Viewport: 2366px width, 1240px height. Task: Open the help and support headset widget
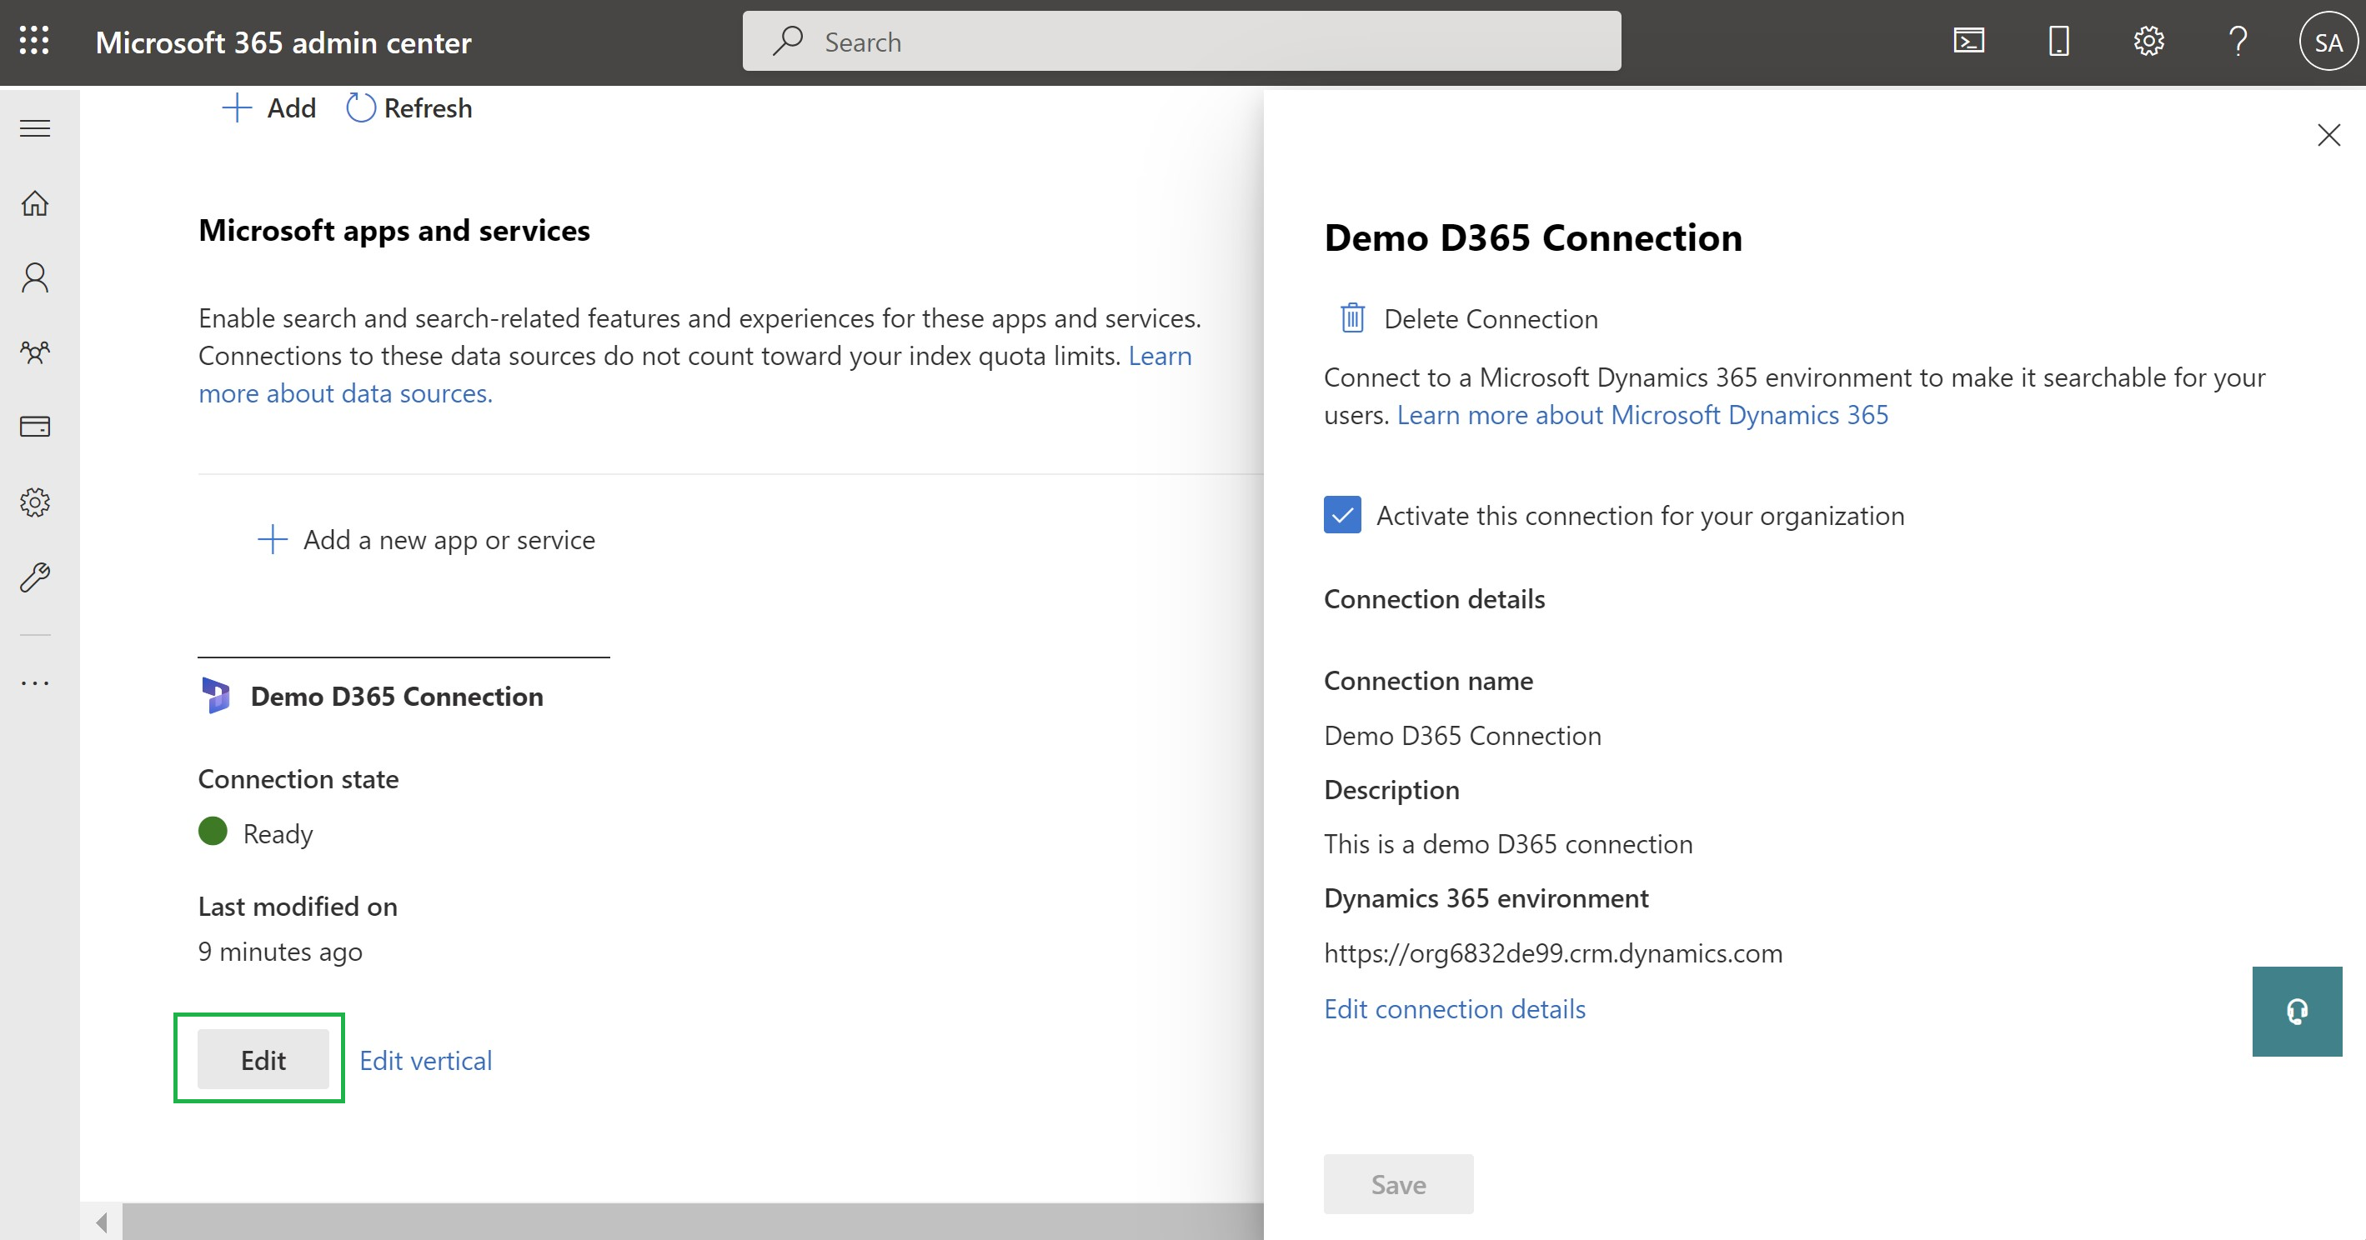2297,1012
